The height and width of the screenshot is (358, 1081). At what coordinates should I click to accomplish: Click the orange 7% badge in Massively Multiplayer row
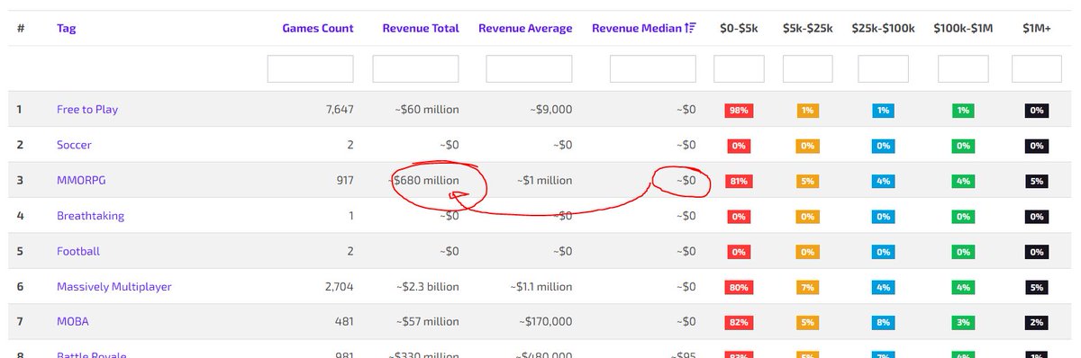(x=808, y=287)
